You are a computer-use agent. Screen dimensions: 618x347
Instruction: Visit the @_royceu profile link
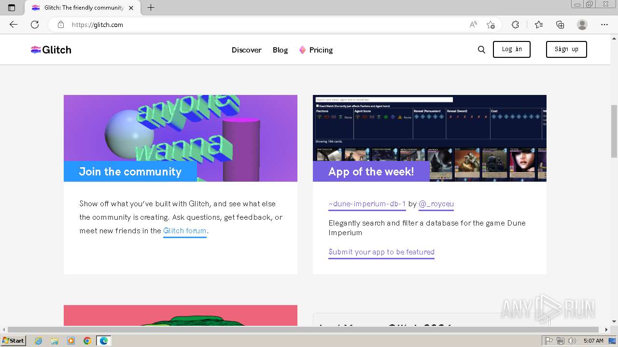(436, 204)
